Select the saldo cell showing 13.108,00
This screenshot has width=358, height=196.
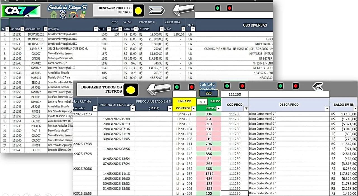tap(343, 114)
